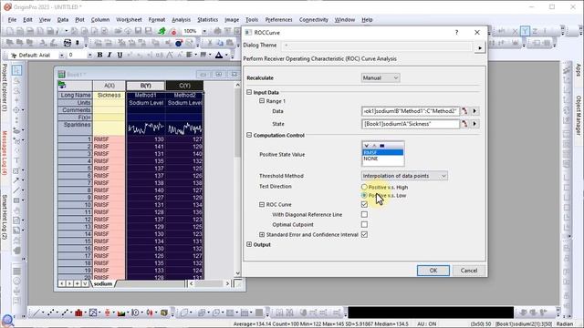Open the Recalculate Manual dropdown
This screenshot has height=328, width=584.
381,77
